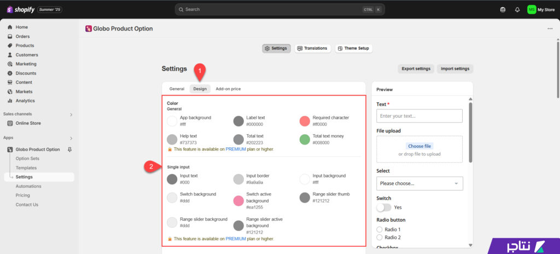Select the Radio 1 option

380,229
